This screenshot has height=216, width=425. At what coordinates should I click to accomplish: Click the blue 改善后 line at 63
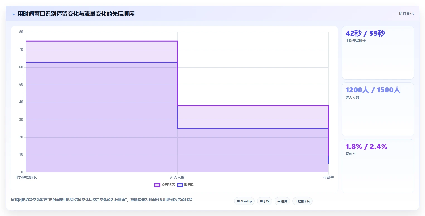[x=102, y=62]
